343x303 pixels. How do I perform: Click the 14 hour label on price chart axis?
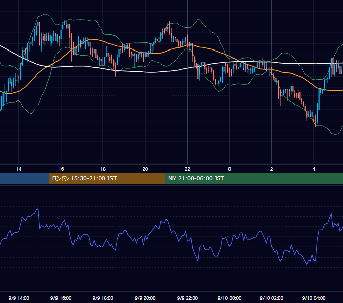tap(19, 169)
